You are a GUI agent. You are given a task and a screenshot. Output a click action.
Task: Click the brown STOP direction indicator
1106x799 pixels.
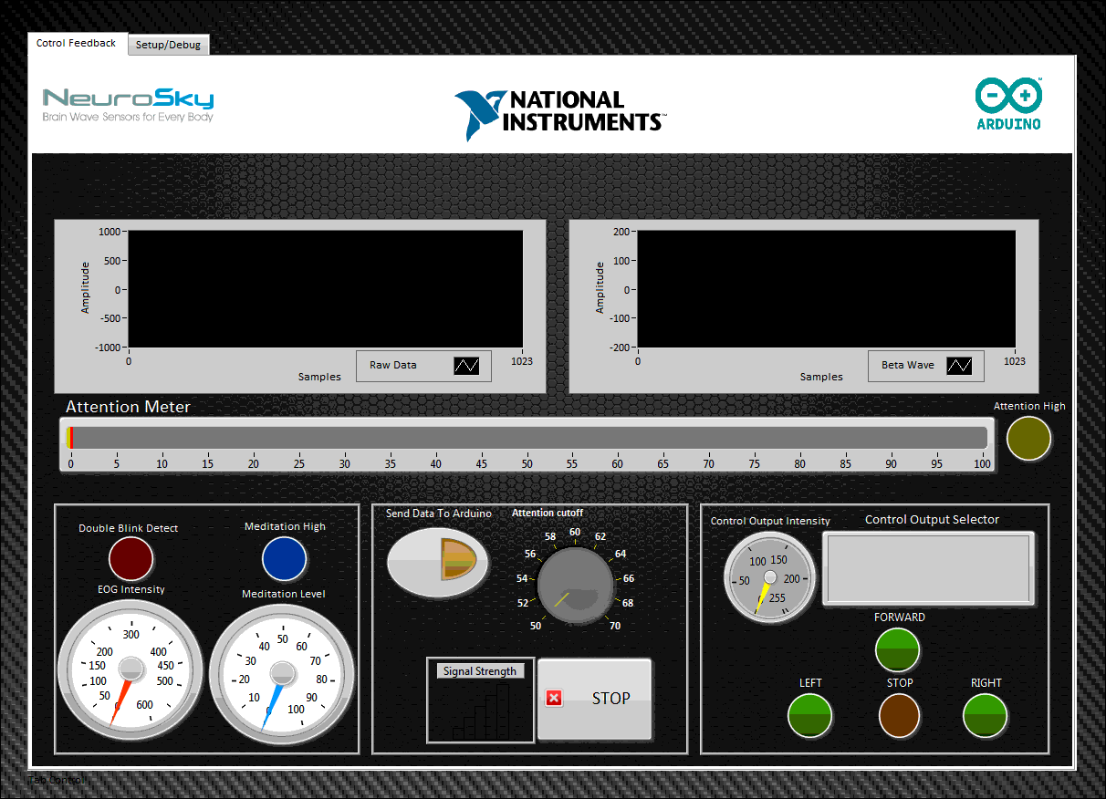tap(900, 714)
